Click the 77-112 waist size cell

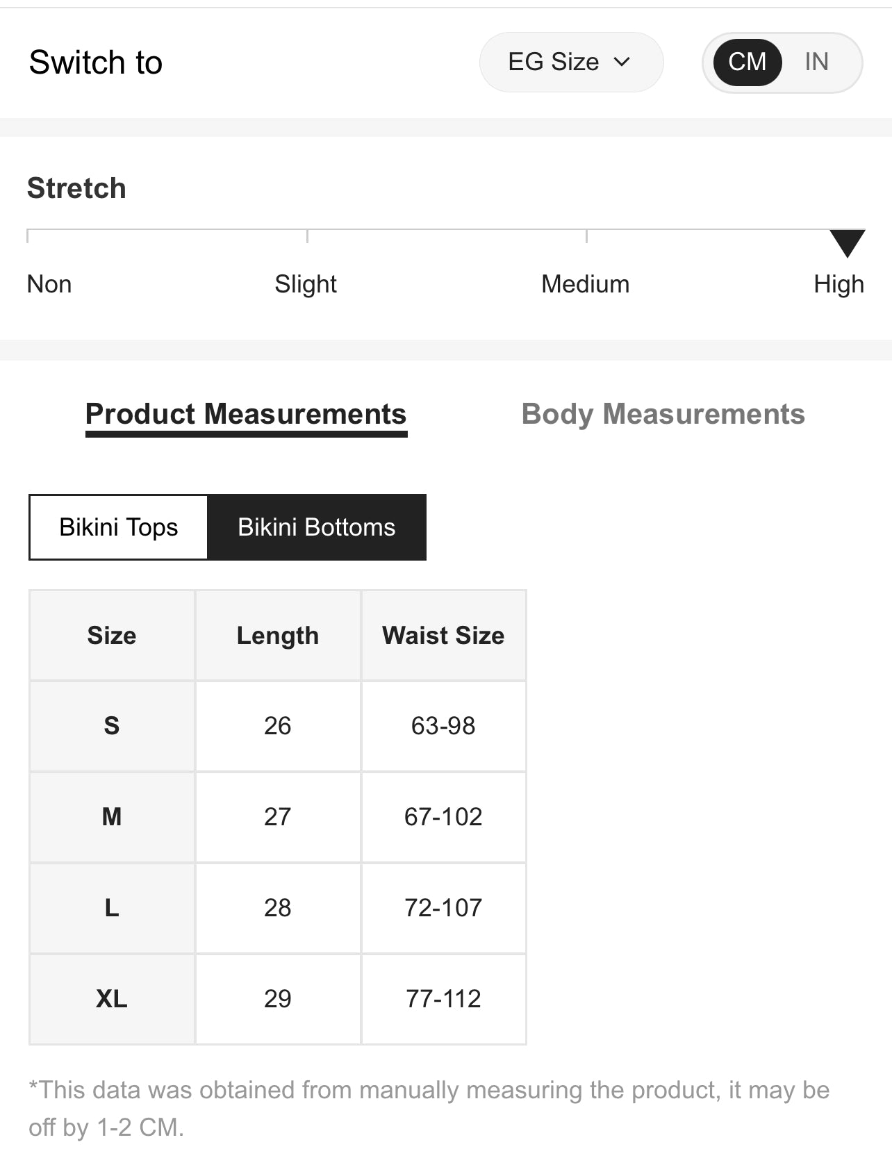(443, 999)
